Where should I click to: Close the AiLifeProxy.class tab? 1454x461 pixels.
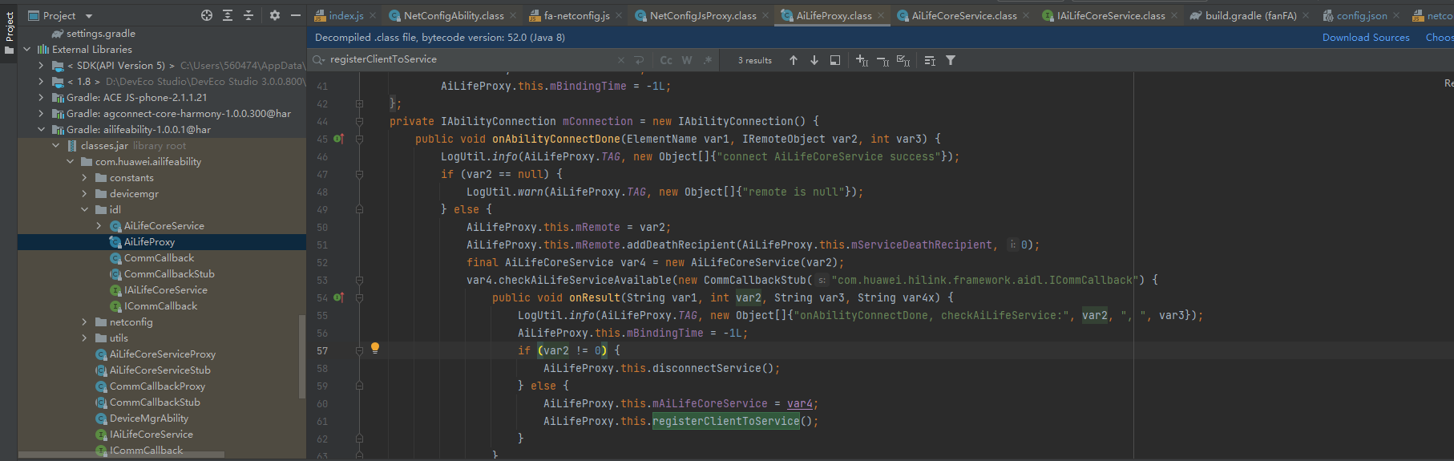click(x=881, y=15)
